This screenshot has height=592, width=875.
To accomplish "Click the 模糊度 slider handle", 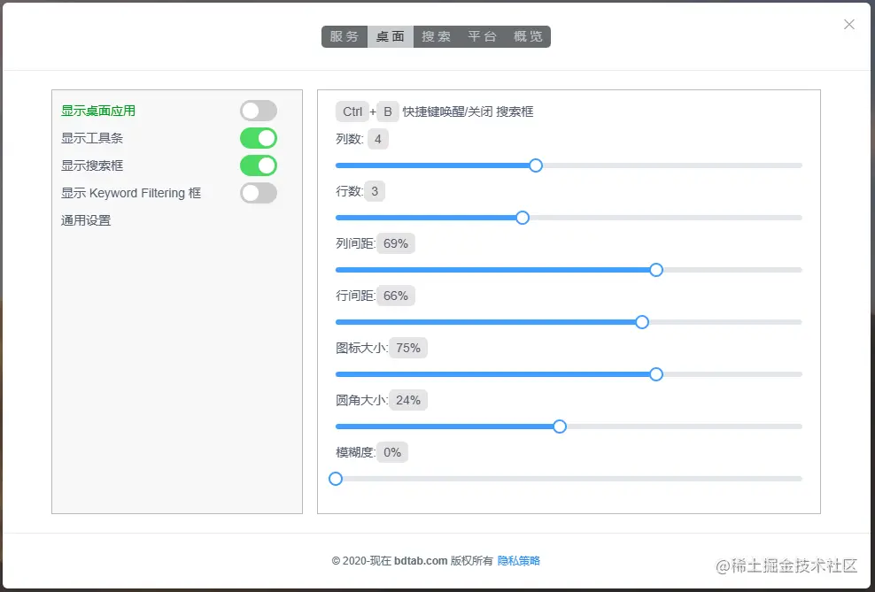I will [336, 479].
